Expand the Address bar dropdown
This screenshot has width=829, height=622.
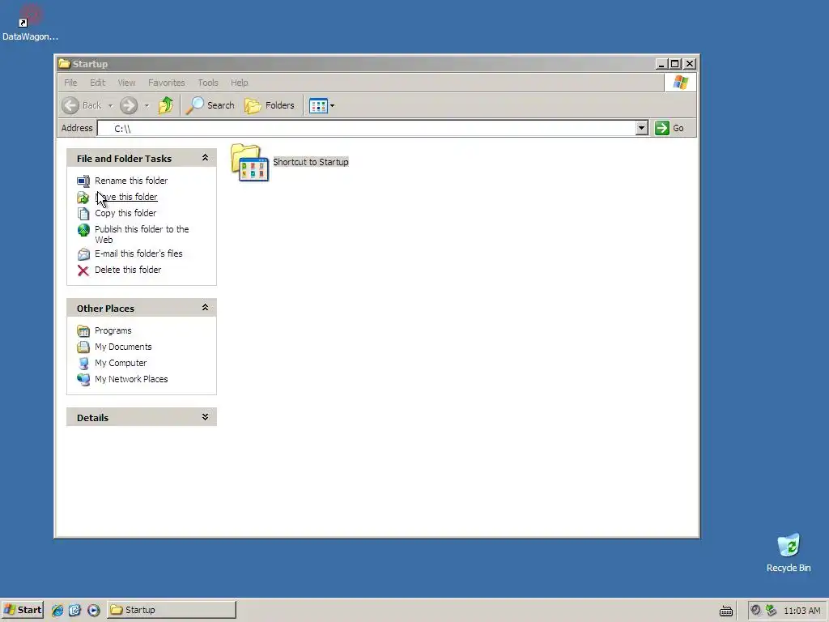pos(641,128)
